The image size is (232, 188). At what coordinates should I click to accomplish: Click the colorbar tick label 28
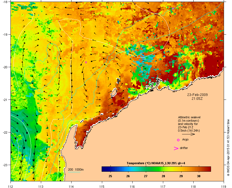coord(163,176)
